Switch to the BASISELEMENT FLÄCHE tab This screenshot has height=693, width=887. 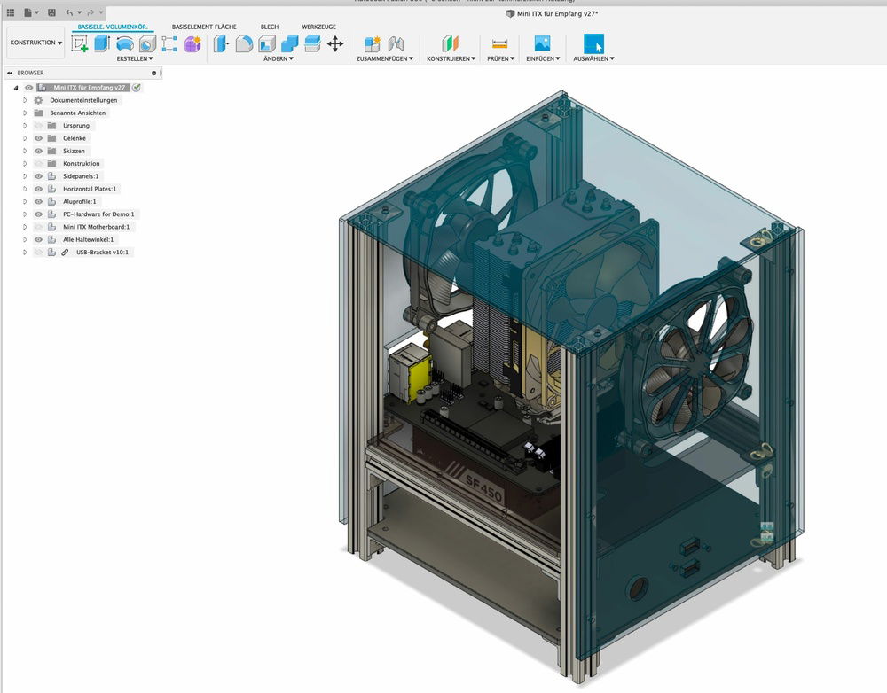point(204,27)
